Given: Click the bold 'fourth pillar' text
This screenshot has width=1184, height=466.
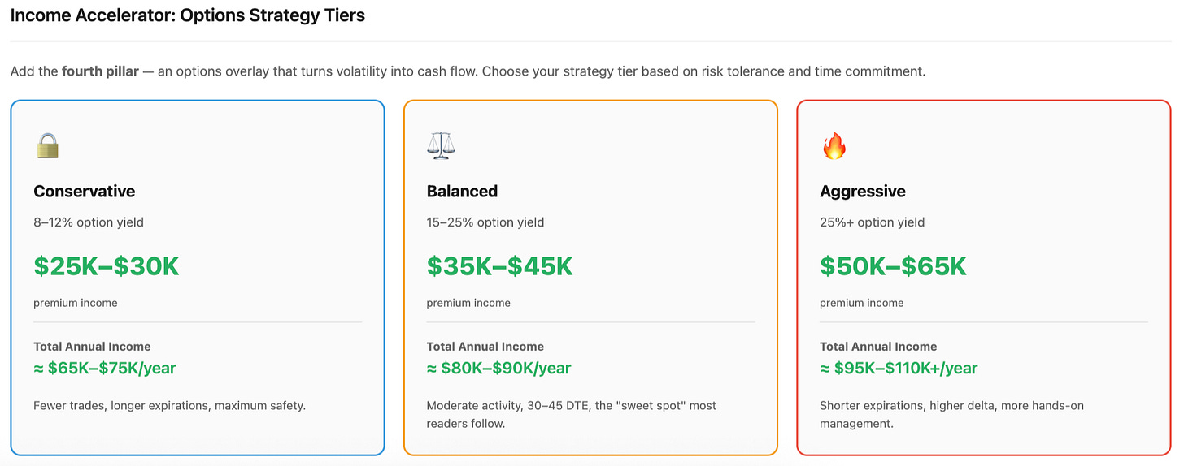Looking at the screenshot, I should (x=101, y=71).
